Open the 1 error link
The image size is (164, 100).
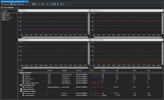point(17,7)
